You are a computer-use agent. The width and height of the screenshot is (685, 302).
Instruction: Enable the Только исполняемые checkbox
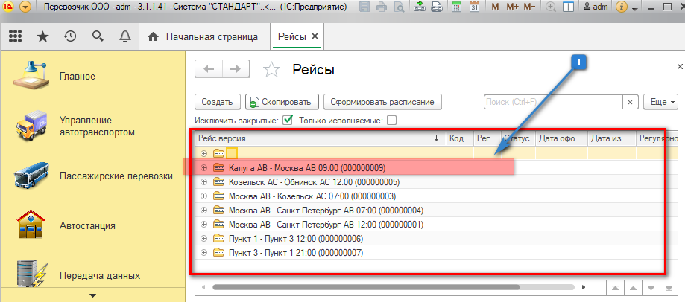391,120
